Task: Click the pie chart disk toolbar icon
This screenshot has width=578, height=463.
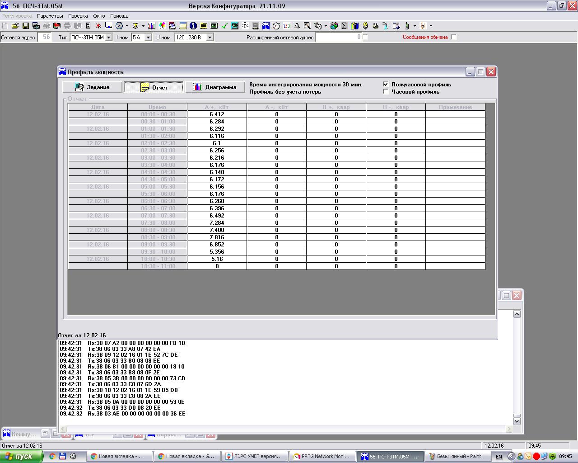Action: point(334,26)
